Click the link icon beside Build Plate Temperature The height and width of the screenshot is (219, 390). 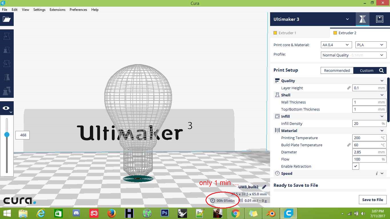pyautogui.click(x=349, y=145)
